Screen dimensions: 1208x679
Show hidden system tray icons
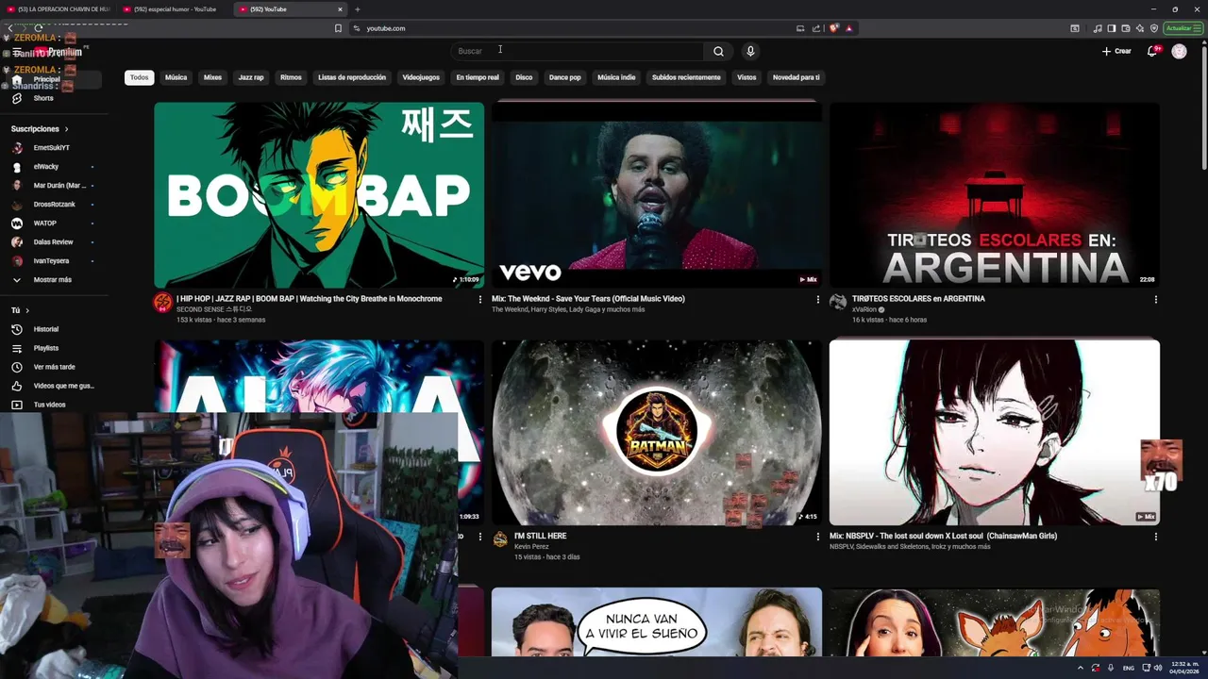(x=1081, y=668)
